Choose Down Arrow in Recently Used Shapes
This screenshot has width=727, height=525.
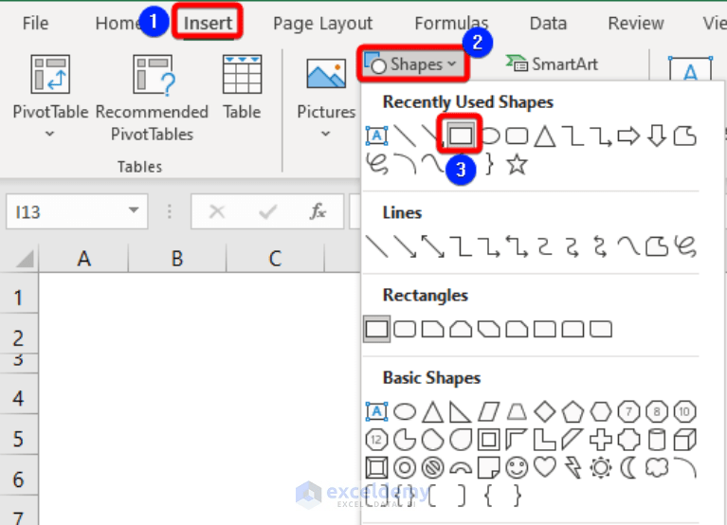tap(657, 136)
